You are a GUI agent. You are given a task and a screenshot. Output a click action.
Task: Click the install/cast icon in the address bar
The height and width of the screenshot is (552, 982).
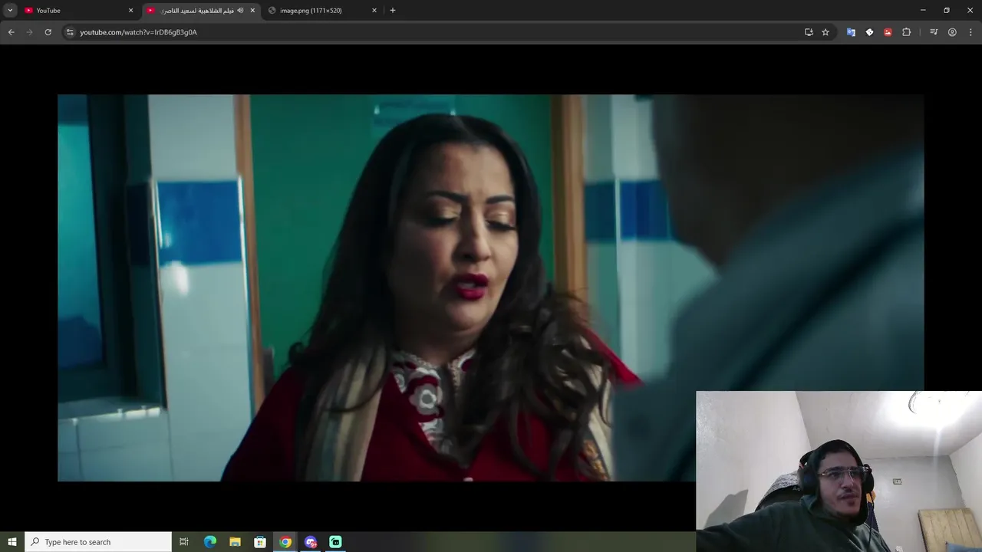[x=809, y=32]
